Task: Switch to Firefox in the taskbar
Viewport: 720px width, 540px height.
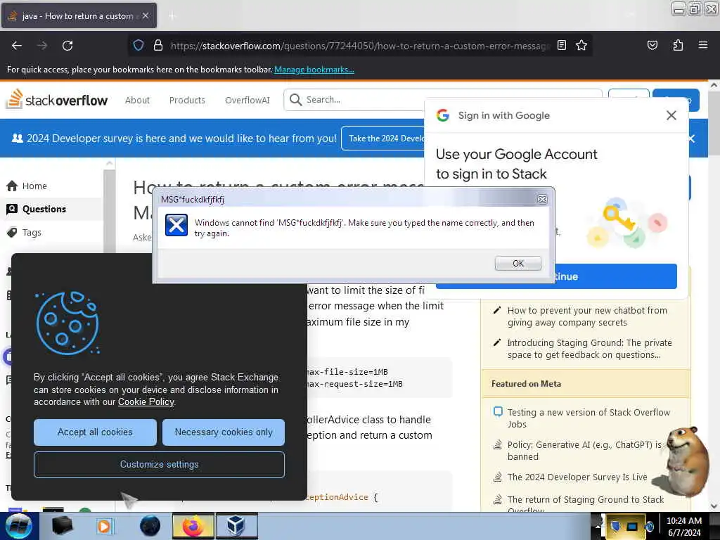Action: (193, 526)
